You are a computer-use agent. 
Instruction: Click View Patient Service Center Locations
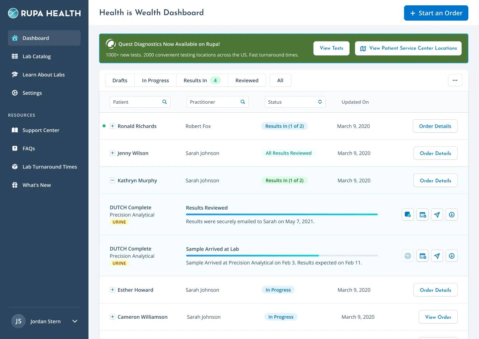click(x=408, y=48)
